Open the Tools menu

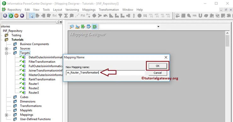[46, 10]
